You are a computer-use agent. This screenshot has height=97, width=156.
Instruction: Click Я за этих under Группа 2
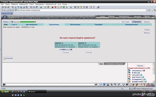89,52
